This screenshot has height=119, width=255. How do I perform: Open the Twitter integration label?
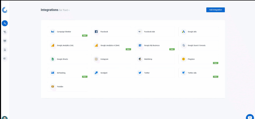click(x=147, y=73)
